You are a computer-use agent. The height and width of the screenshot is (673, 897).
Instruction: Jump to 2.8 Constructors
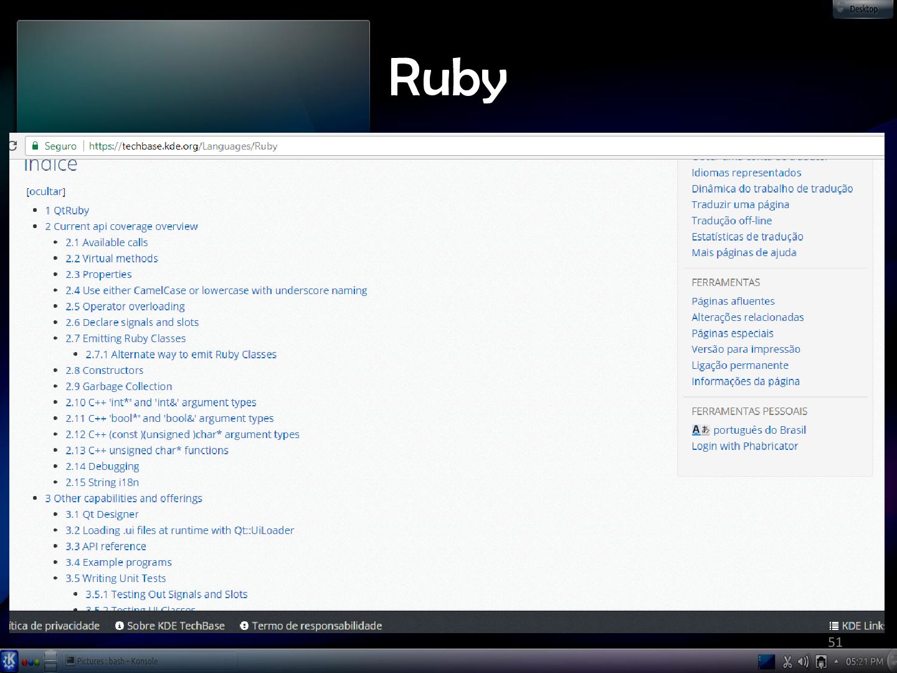(x=104, y=370)
